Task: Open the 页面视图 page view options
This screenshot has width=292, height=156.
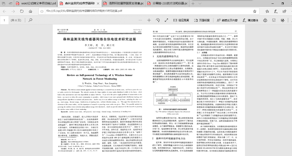Action: (x=202, y=20)
